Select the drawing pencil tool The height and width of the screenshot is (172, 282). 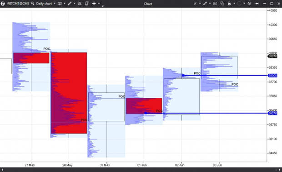tap(70, 4)
